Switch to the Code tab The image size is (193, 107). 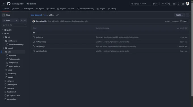coord(6,9)
